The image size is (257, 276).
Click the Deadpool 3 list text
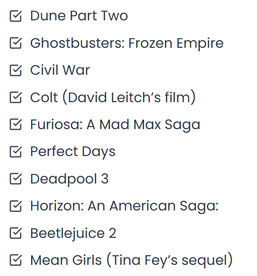pyautogui.click(x=69, y=179)
